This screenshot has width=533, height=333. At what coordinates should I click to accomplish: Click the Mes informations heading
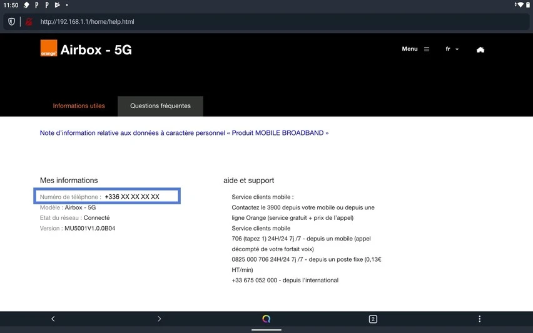pos(69,181)
